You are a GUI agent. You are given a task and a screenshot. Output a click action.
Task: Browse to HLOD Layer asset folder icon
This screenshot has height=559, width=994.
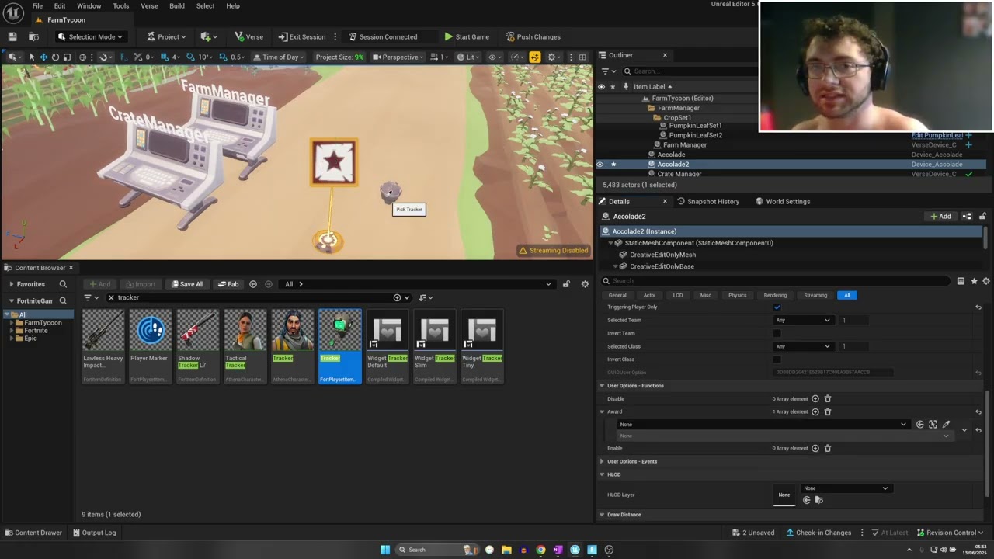coord(818,500)
